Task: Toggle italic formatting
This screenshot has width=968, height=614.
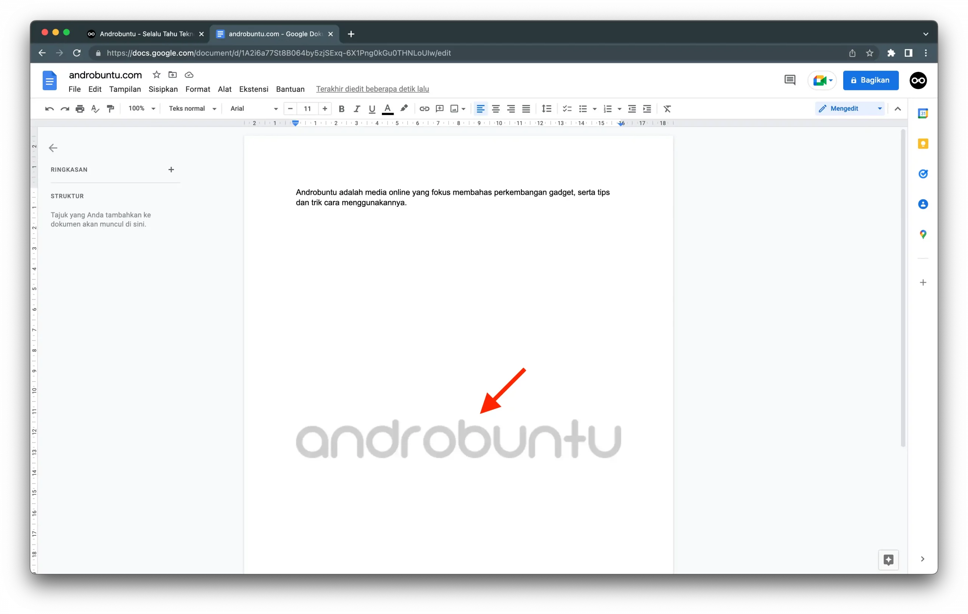Action: (x=357, y=109)
